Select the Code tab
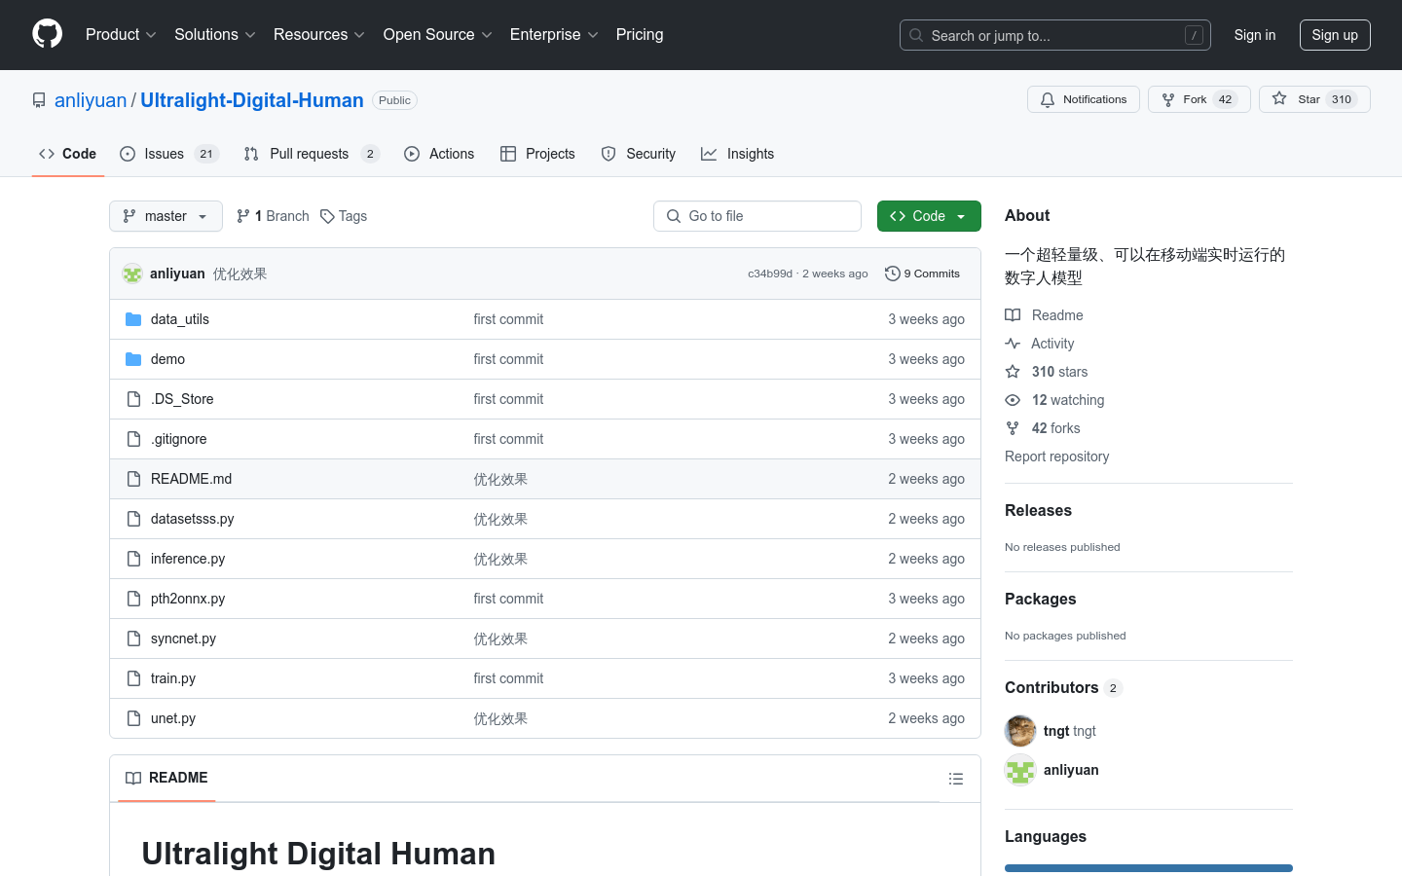This screenshot has width=1402, height=876. 68,154
